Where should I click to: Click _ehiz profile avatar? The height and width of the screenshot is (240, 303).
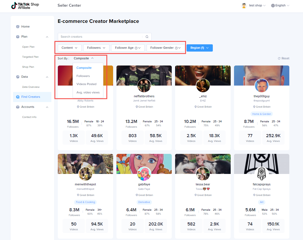point(203,86)
